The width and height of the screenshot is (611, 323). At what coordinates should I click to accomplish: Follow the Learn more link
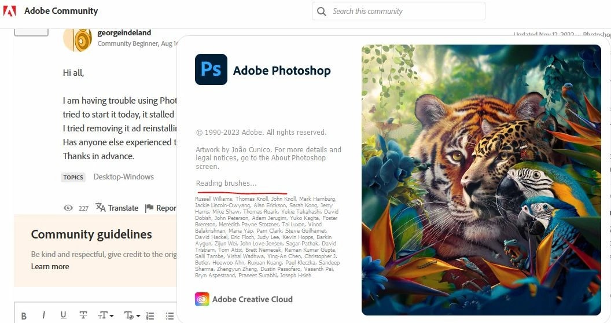coord(50,266)
